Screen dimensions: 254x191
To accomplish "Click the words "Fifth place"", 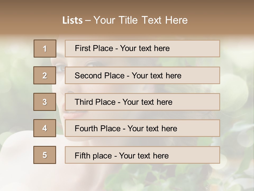I will (x=93, y=155).
